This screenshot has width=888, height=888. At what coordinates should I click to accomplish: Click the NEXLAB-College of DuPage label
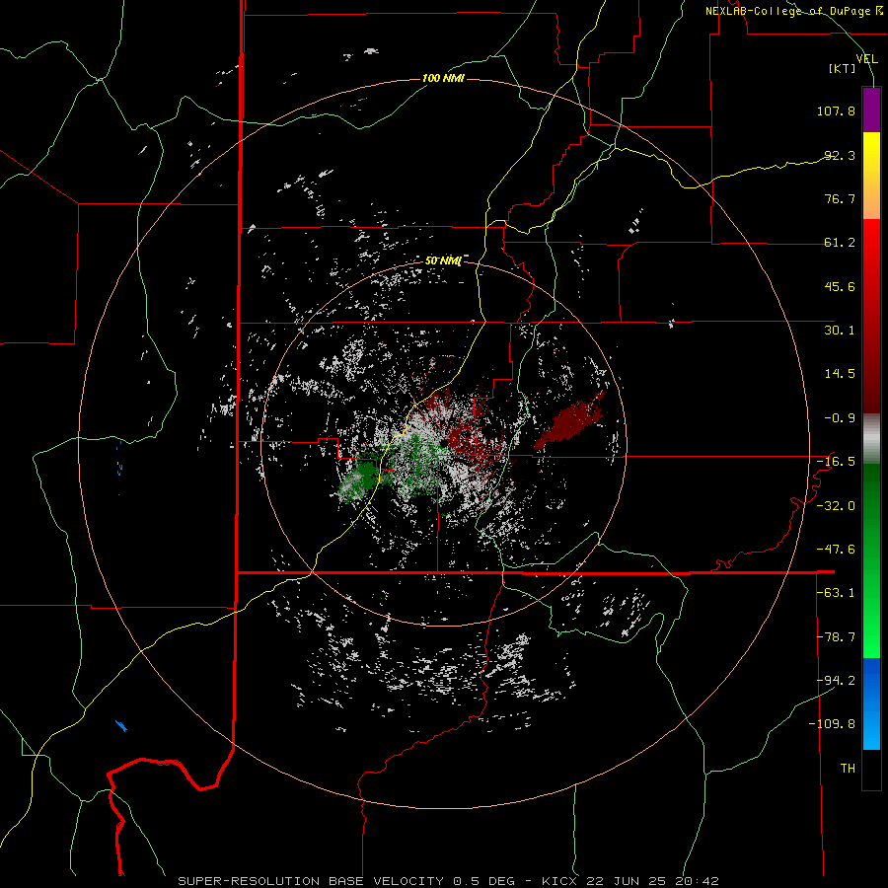coord(793,11)
